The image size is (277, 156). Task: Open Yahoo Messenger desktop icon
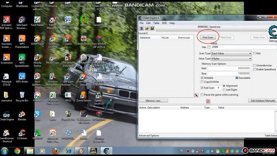pyautogui.click(x=53, y=23)
